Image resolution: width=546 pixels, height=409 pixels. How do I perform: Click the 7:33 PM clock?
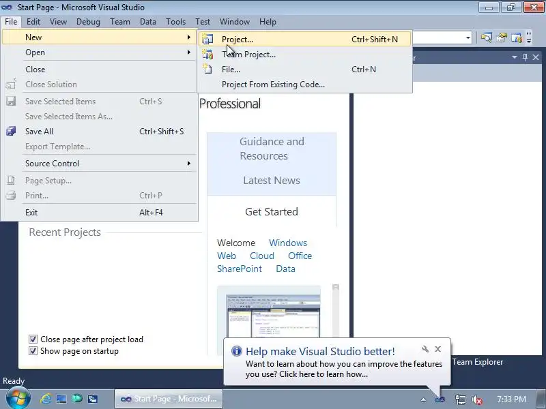click(511, 399)
